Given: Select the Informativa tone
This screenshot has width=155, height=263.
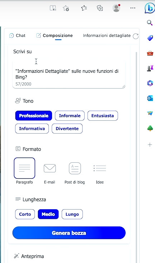Looking at the screenshot, I should 32,129.
